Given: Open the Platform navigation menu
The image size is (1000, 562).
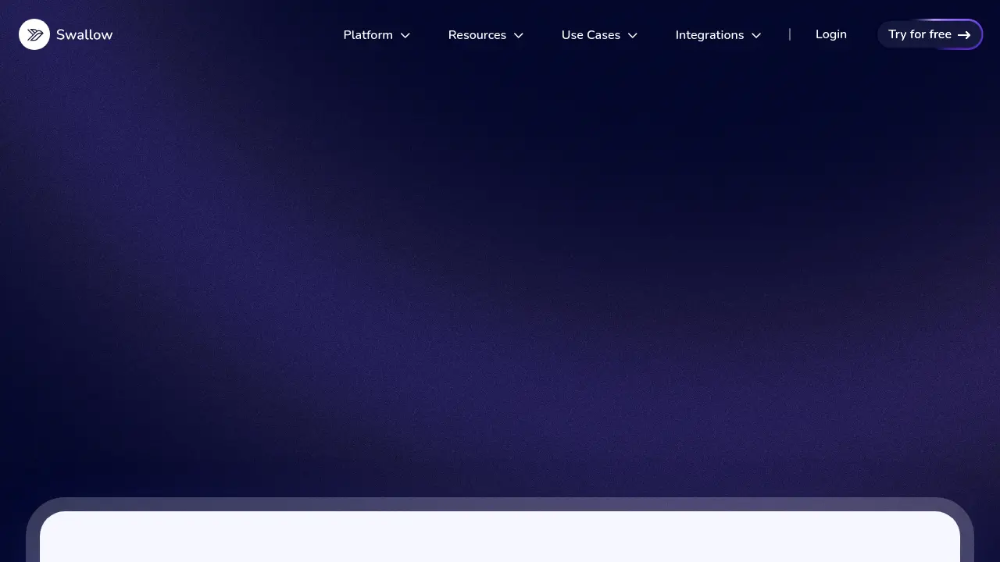Looking at the screenshot, I should [x=368, y=35].
